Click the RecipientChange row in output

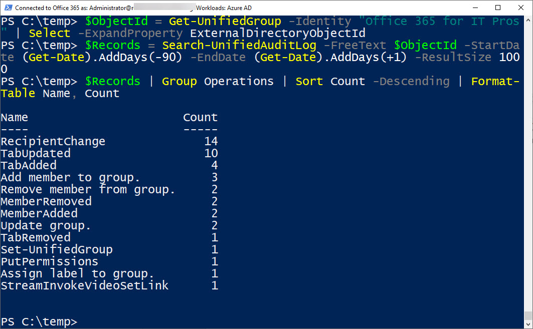53,142
